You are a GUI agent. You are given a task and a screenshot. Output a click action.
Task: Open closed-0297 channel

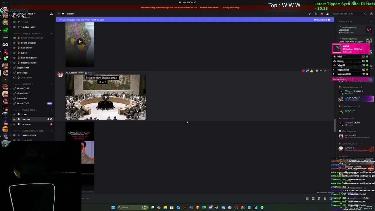(x=32, y=93)
